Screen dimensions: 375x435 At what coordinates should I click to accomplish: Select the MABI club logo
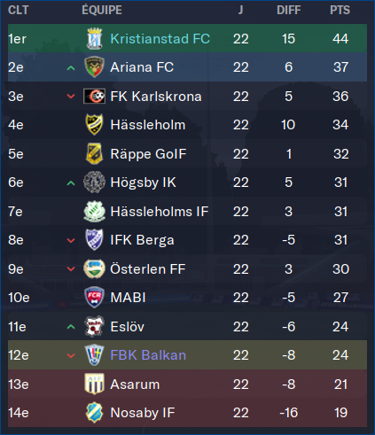point(94,298)
